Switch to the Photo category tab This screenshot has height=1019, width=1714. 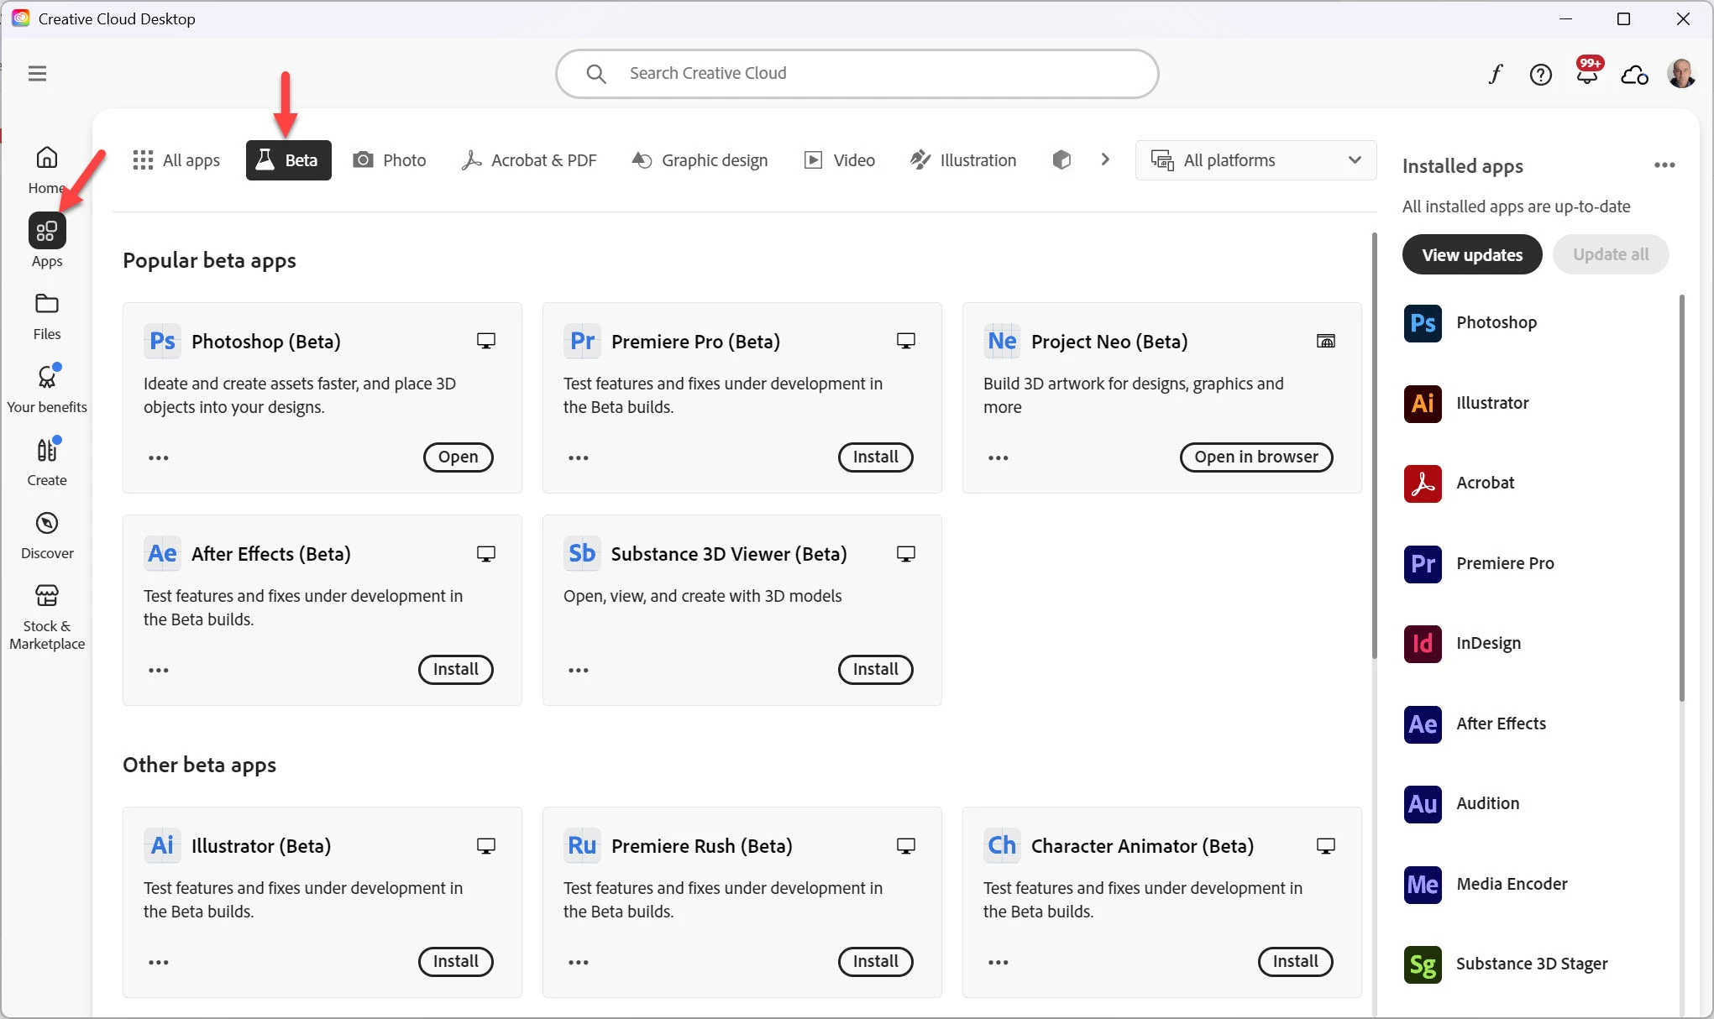[390, 160]
